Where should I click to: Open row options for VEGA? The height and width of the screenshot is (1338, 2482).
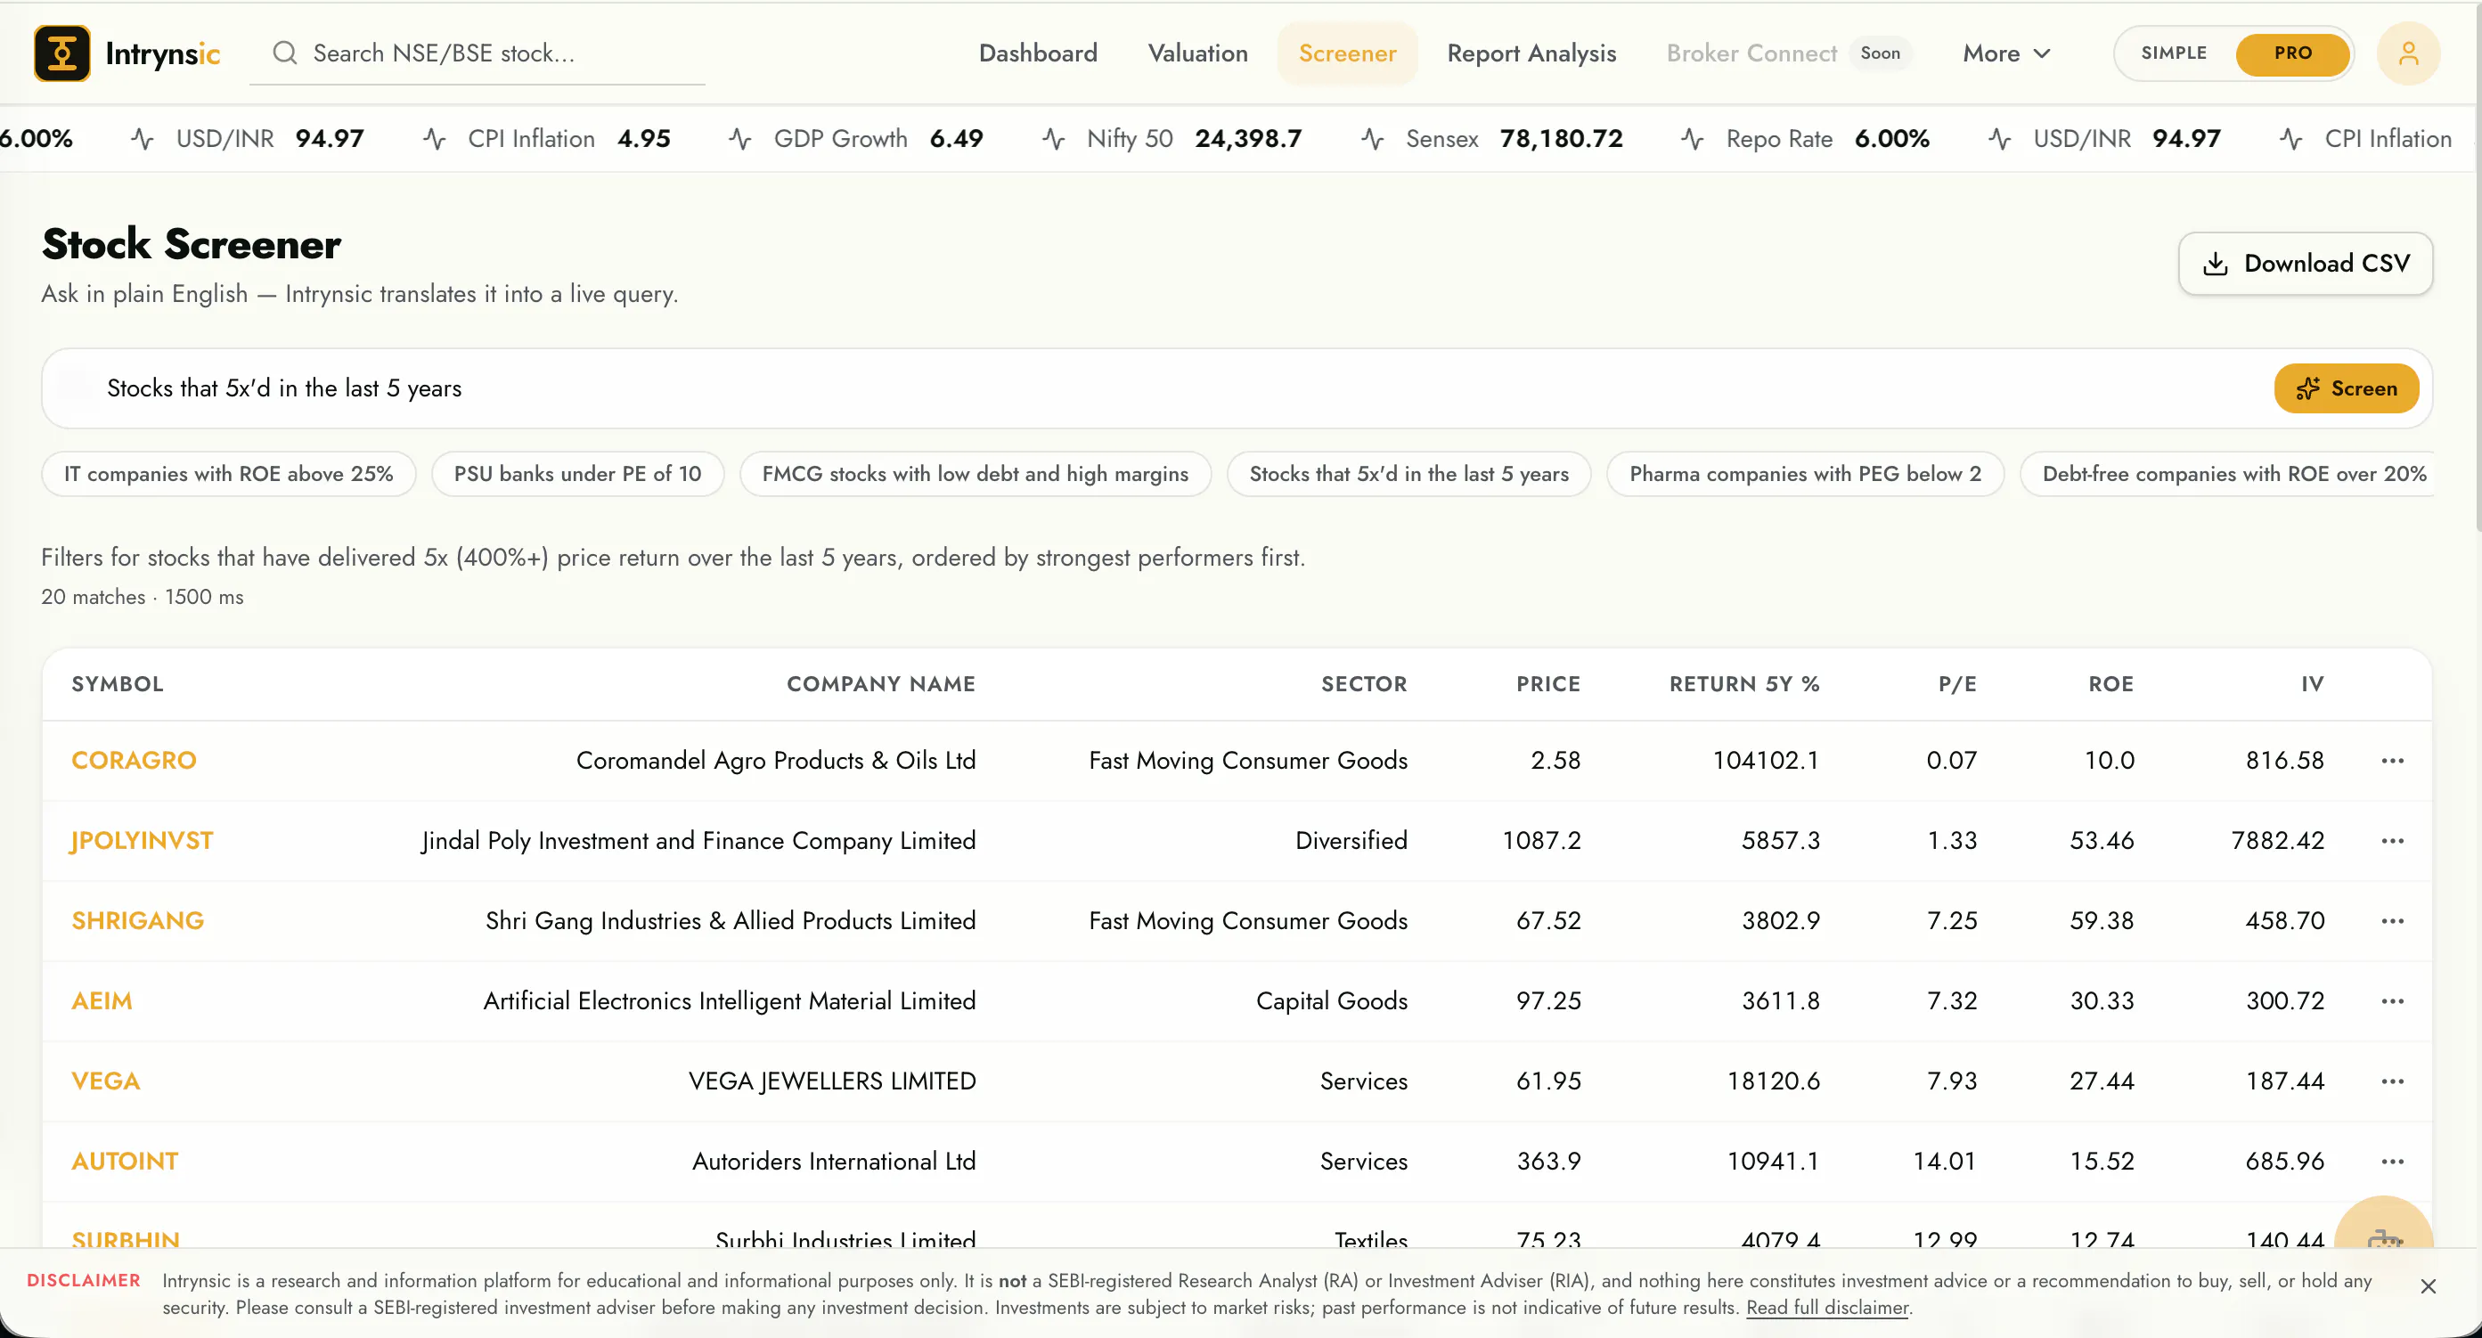[x=2392, y=1081]
